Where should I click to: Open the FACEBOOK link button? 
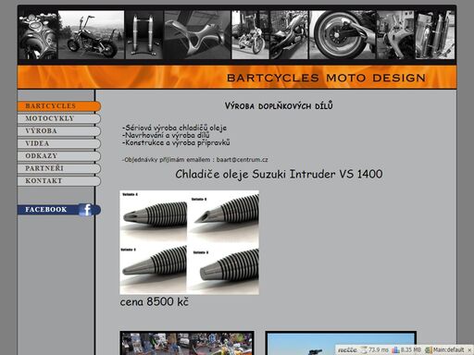point(59,210)
